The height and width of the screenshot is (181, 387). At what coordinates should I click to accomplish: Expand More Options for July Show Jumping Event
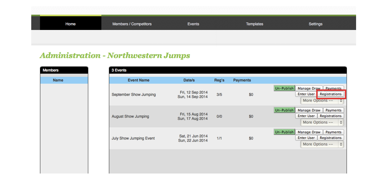(322, 144)
